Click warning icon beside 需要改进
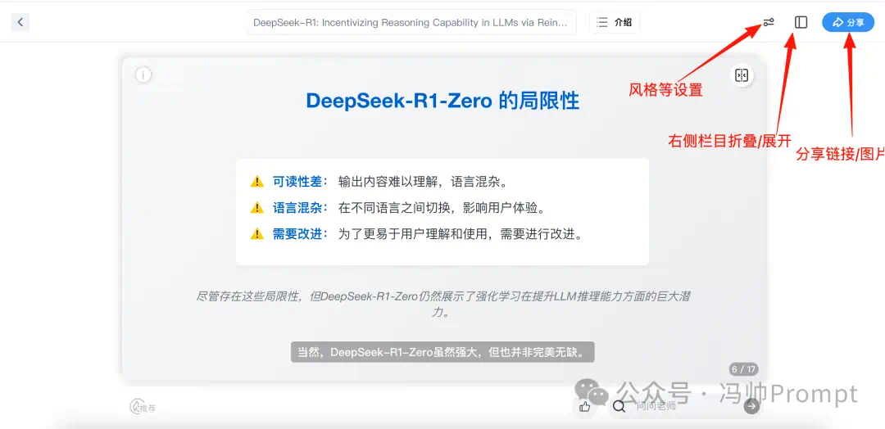The image size is (885, 429). [256, 233]
